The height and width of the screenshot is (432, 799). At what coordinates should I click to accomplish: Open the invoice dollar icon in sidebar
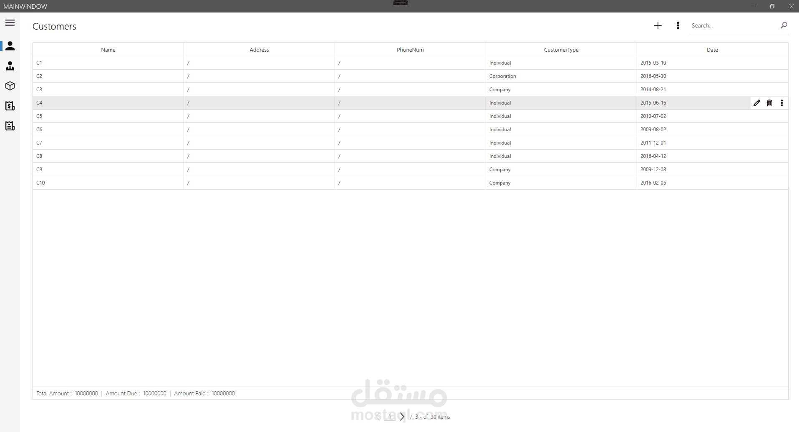click(x=10, y=106)
